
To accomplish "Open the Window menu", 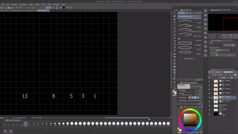I will (x=56, y=4).
